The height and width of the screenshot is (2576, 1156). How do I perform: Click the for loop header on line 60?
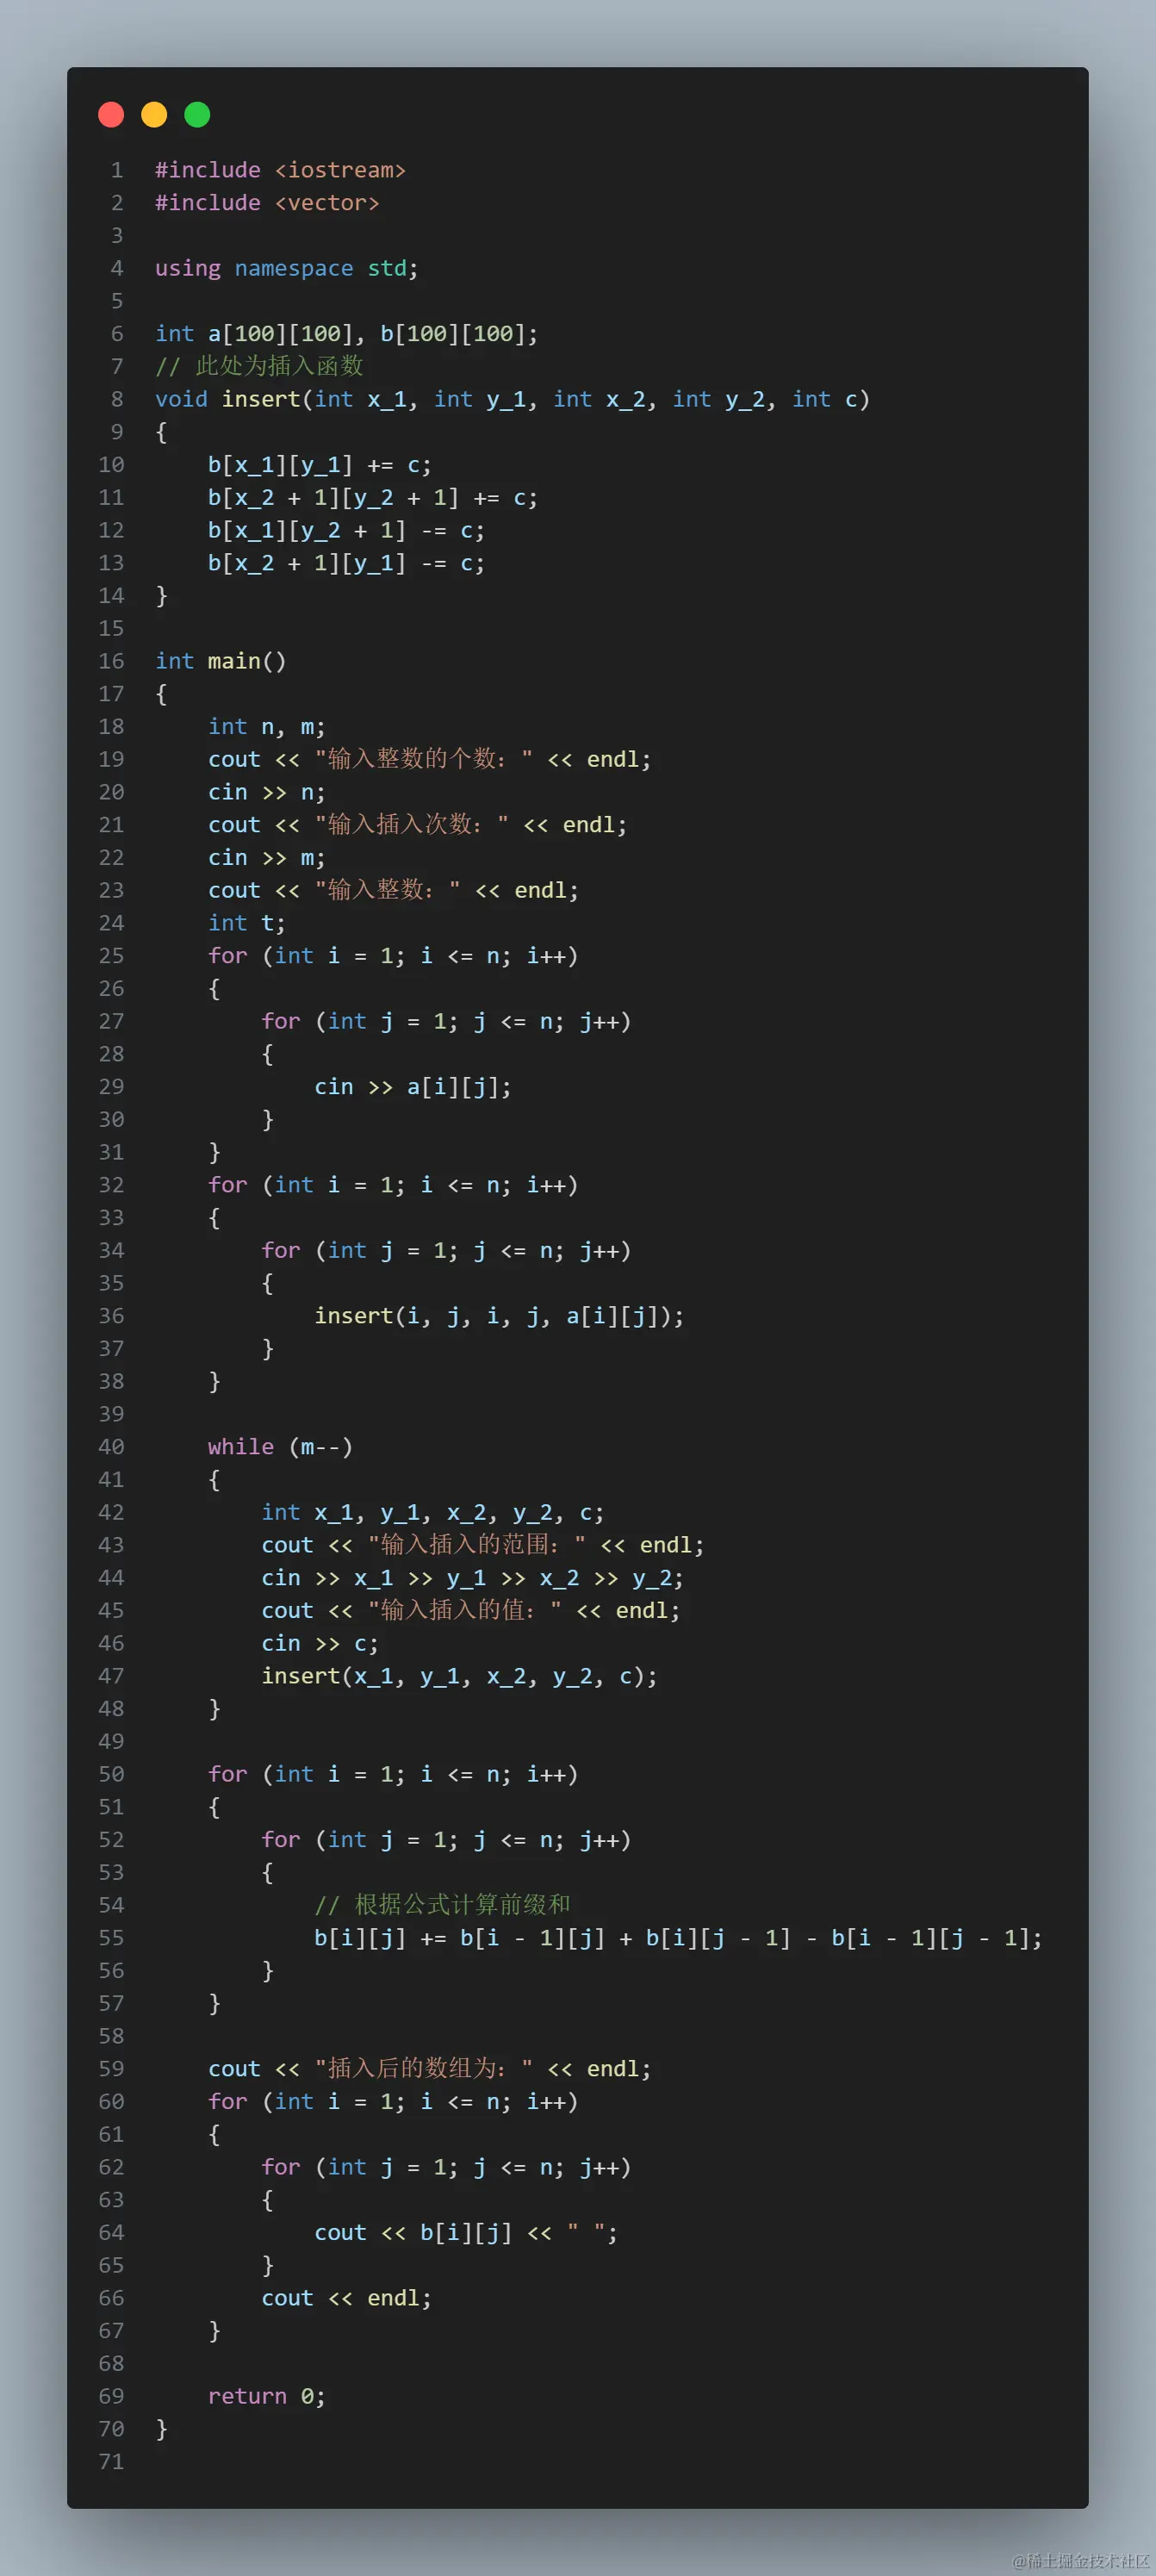click(393, 2102)
